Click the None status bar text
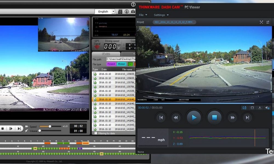 click(x=141, y=152)
